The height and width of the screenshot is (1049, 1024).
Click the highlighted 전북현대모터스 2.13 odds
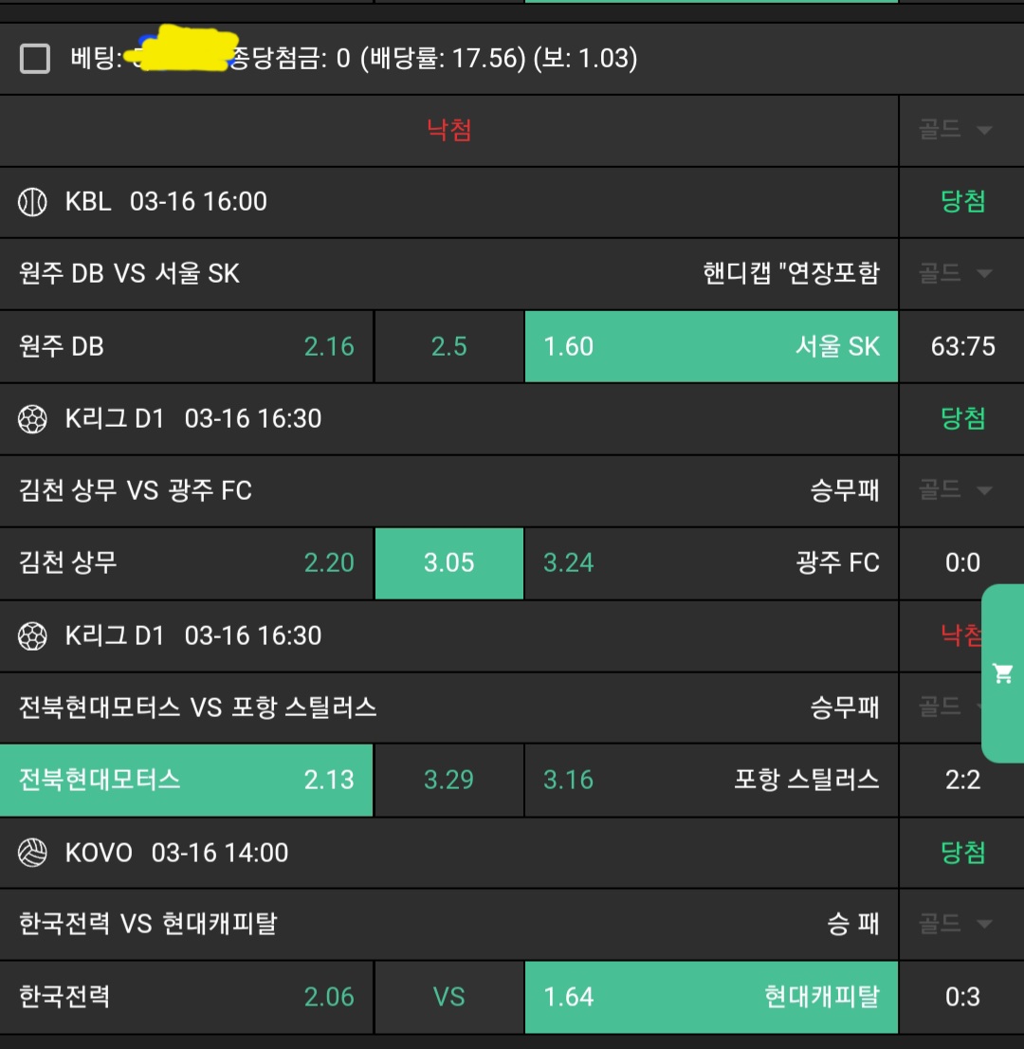coord(187,780)
